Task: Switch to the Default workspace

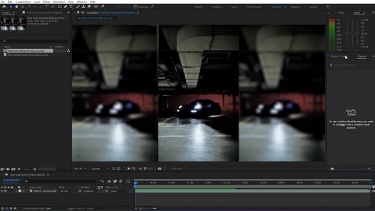Action: point(199,6)
